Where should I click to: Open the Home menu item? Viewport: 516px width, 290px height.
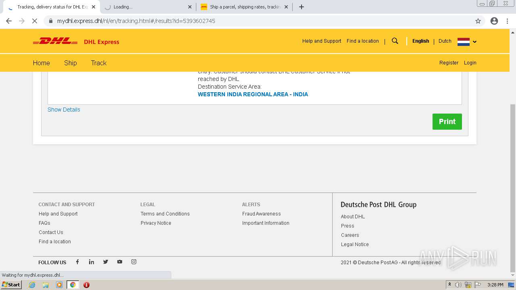pyautogui.click(x=42, y=63)
